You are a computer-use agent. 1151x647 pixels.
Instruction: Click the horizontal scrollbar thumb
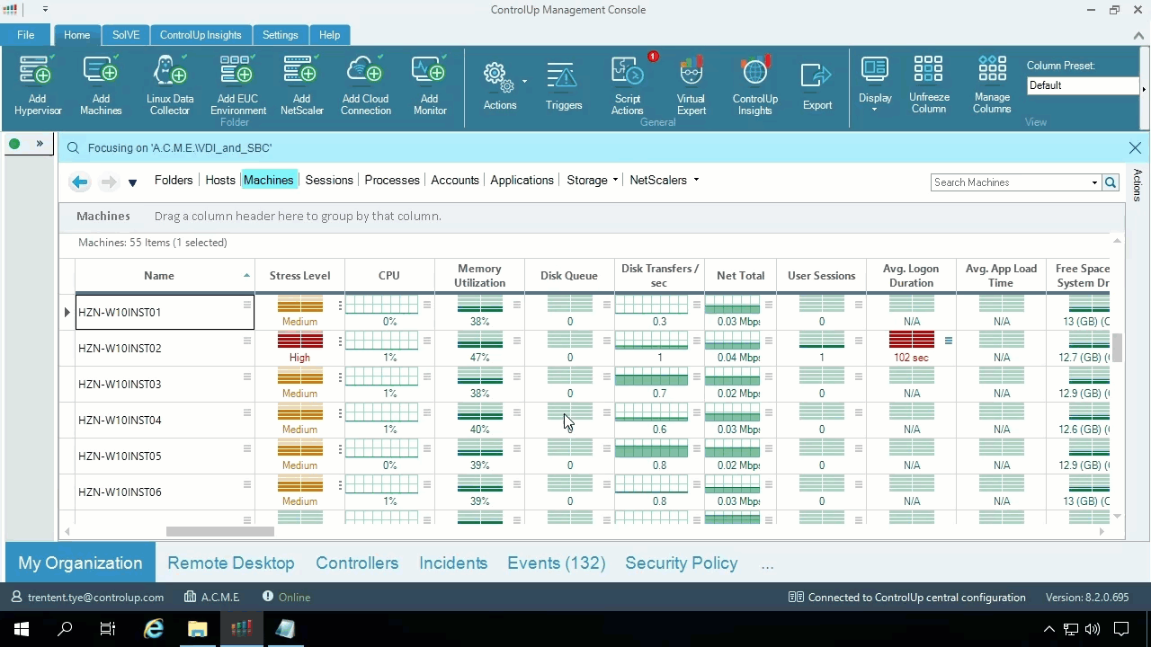click(219, 532)
